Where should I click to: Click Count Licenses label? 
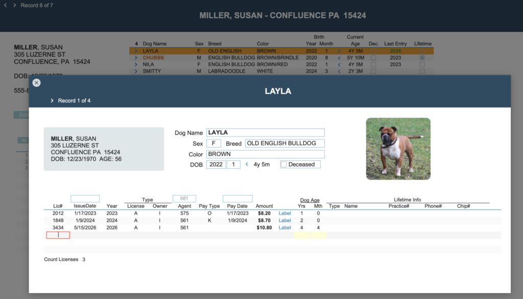[x=61, y=259]
